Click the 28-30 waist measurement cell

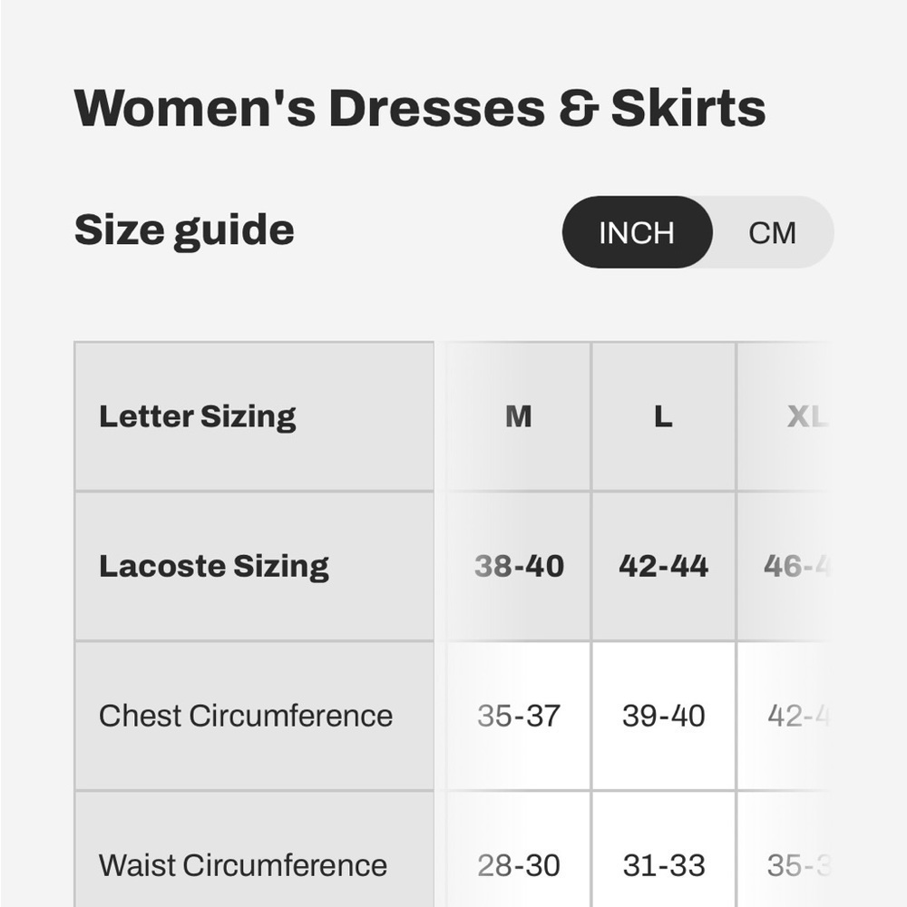[518, 865]
